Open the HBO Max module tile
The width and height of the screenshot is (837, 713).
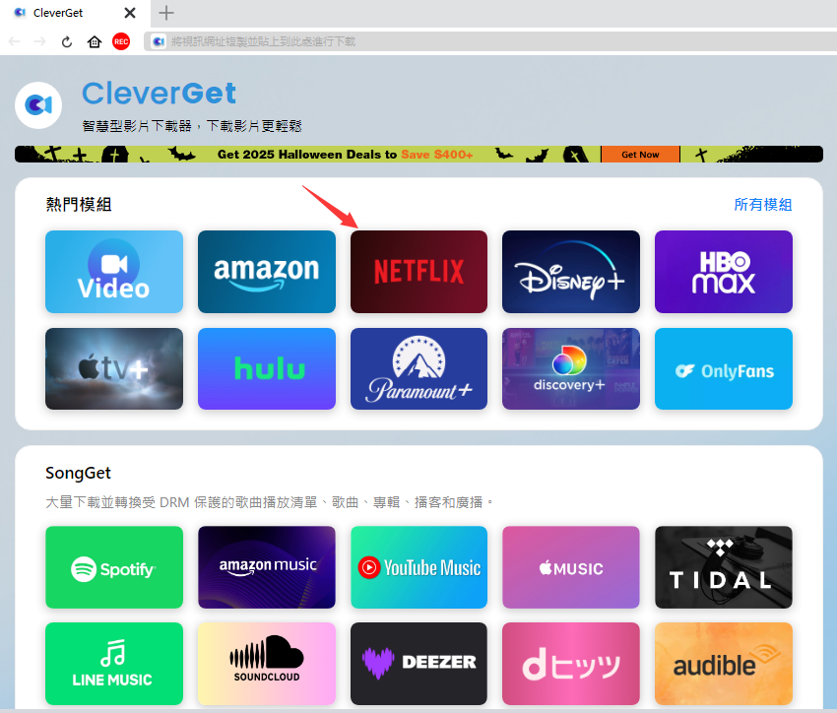(x=724, y=272)
